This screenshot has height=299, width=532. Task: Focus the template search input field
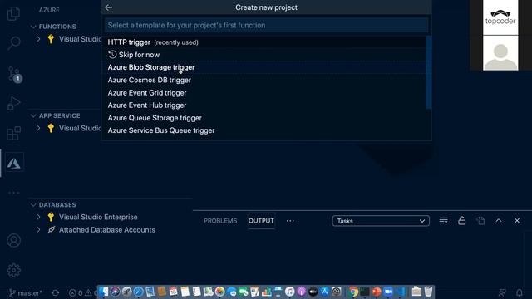pyautogui.click(x=266, y=25)
